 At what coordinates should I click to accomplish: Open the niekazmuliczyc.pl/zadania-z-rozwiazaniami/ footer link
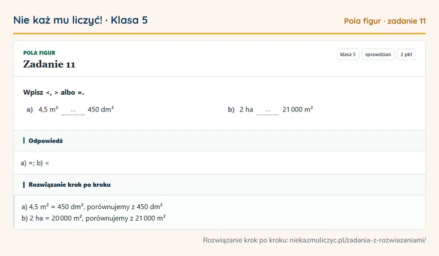[x=358, y=240]
